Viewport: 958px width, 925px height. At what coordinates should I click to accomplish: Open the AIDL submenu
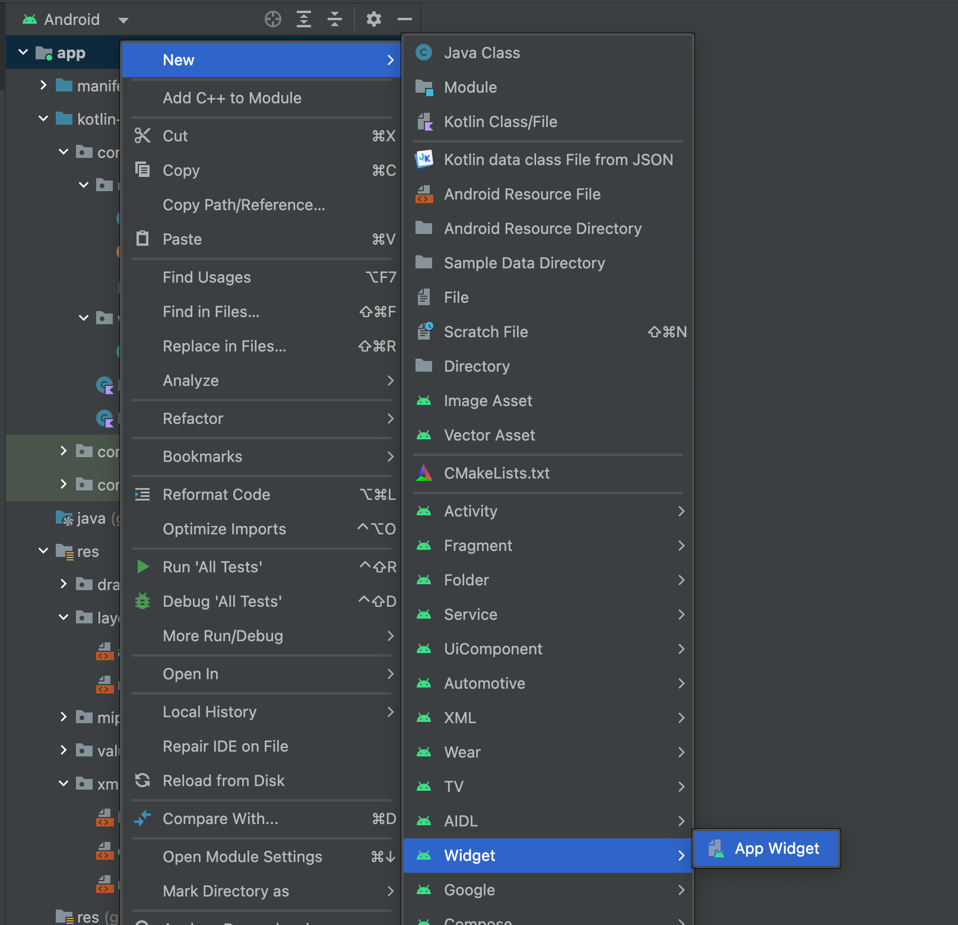coord(548,821)
